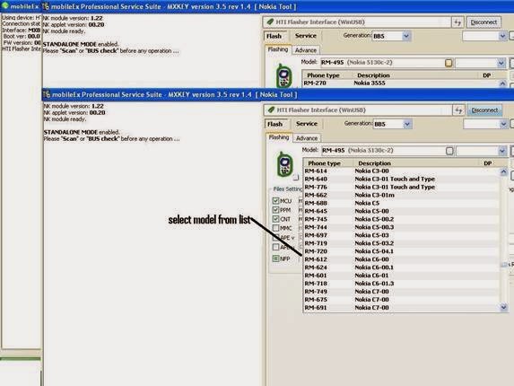Viewport: 514px width, 386px height.
Task: Open the dropdown right of front Model field
Action: 501,151
